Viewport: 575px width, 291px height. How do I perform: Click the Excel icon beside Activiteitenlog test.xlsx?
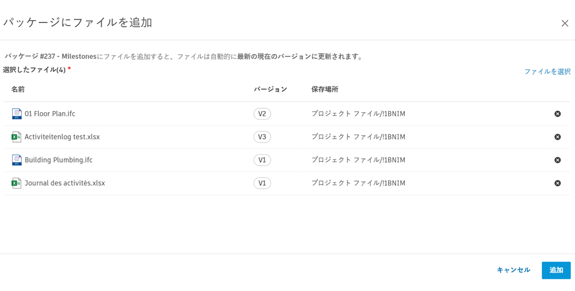(x=17, y=137)
